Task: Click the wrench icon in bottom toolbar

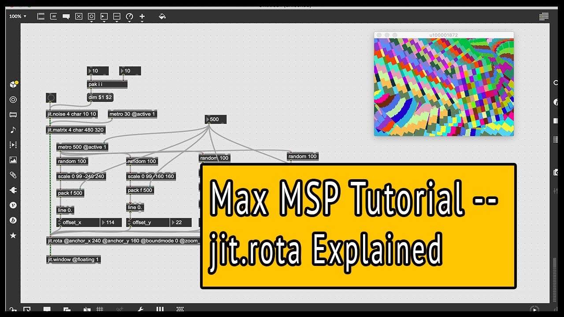Action: click(141, 310)
